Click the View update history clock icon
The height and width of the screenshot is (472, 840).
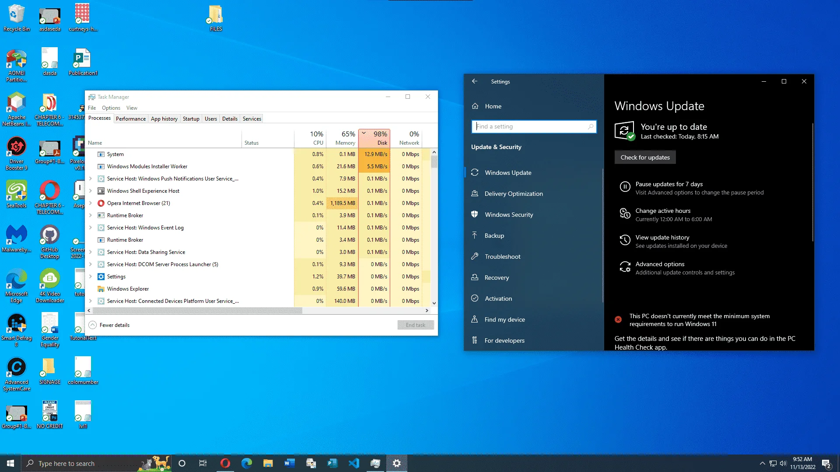[625, 240]
